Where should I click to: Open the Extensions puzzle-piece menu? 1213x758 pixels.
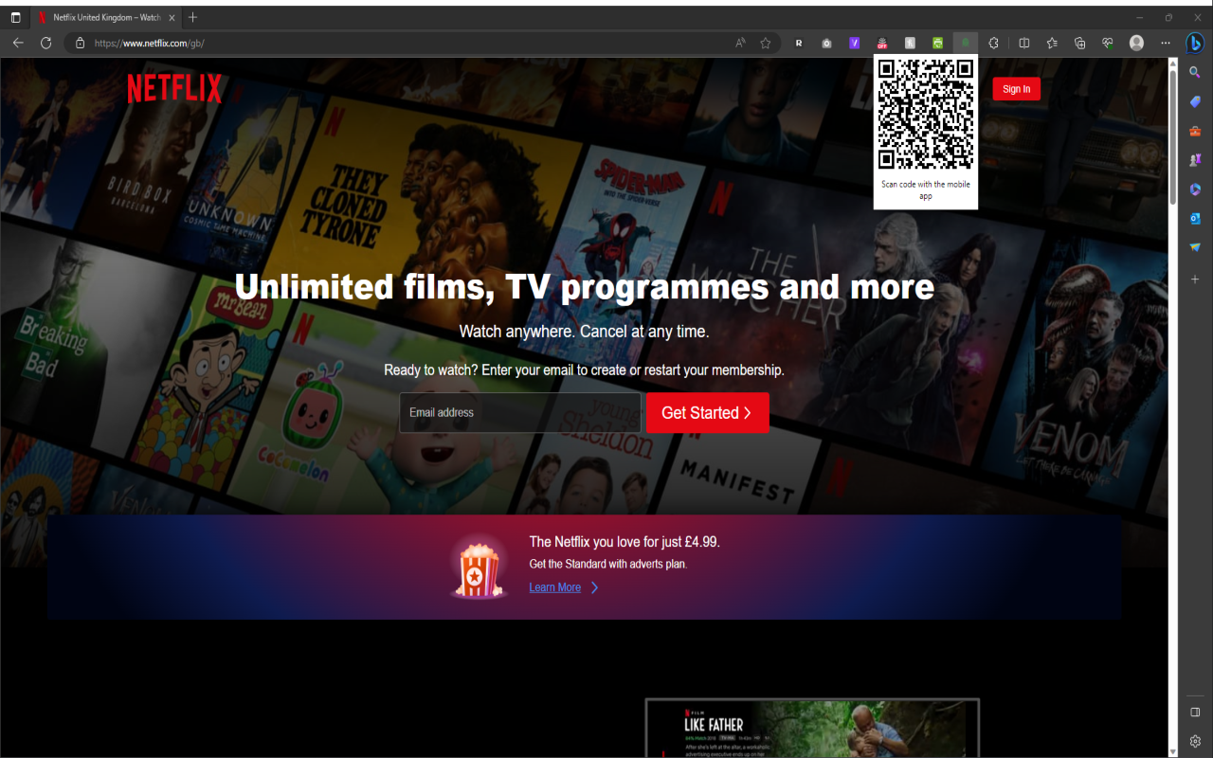(x=993, y=43)
